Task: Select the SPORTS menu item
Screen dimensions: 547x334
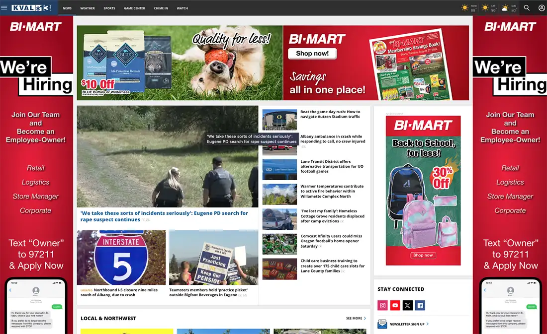Action: (x=109, y=8)
